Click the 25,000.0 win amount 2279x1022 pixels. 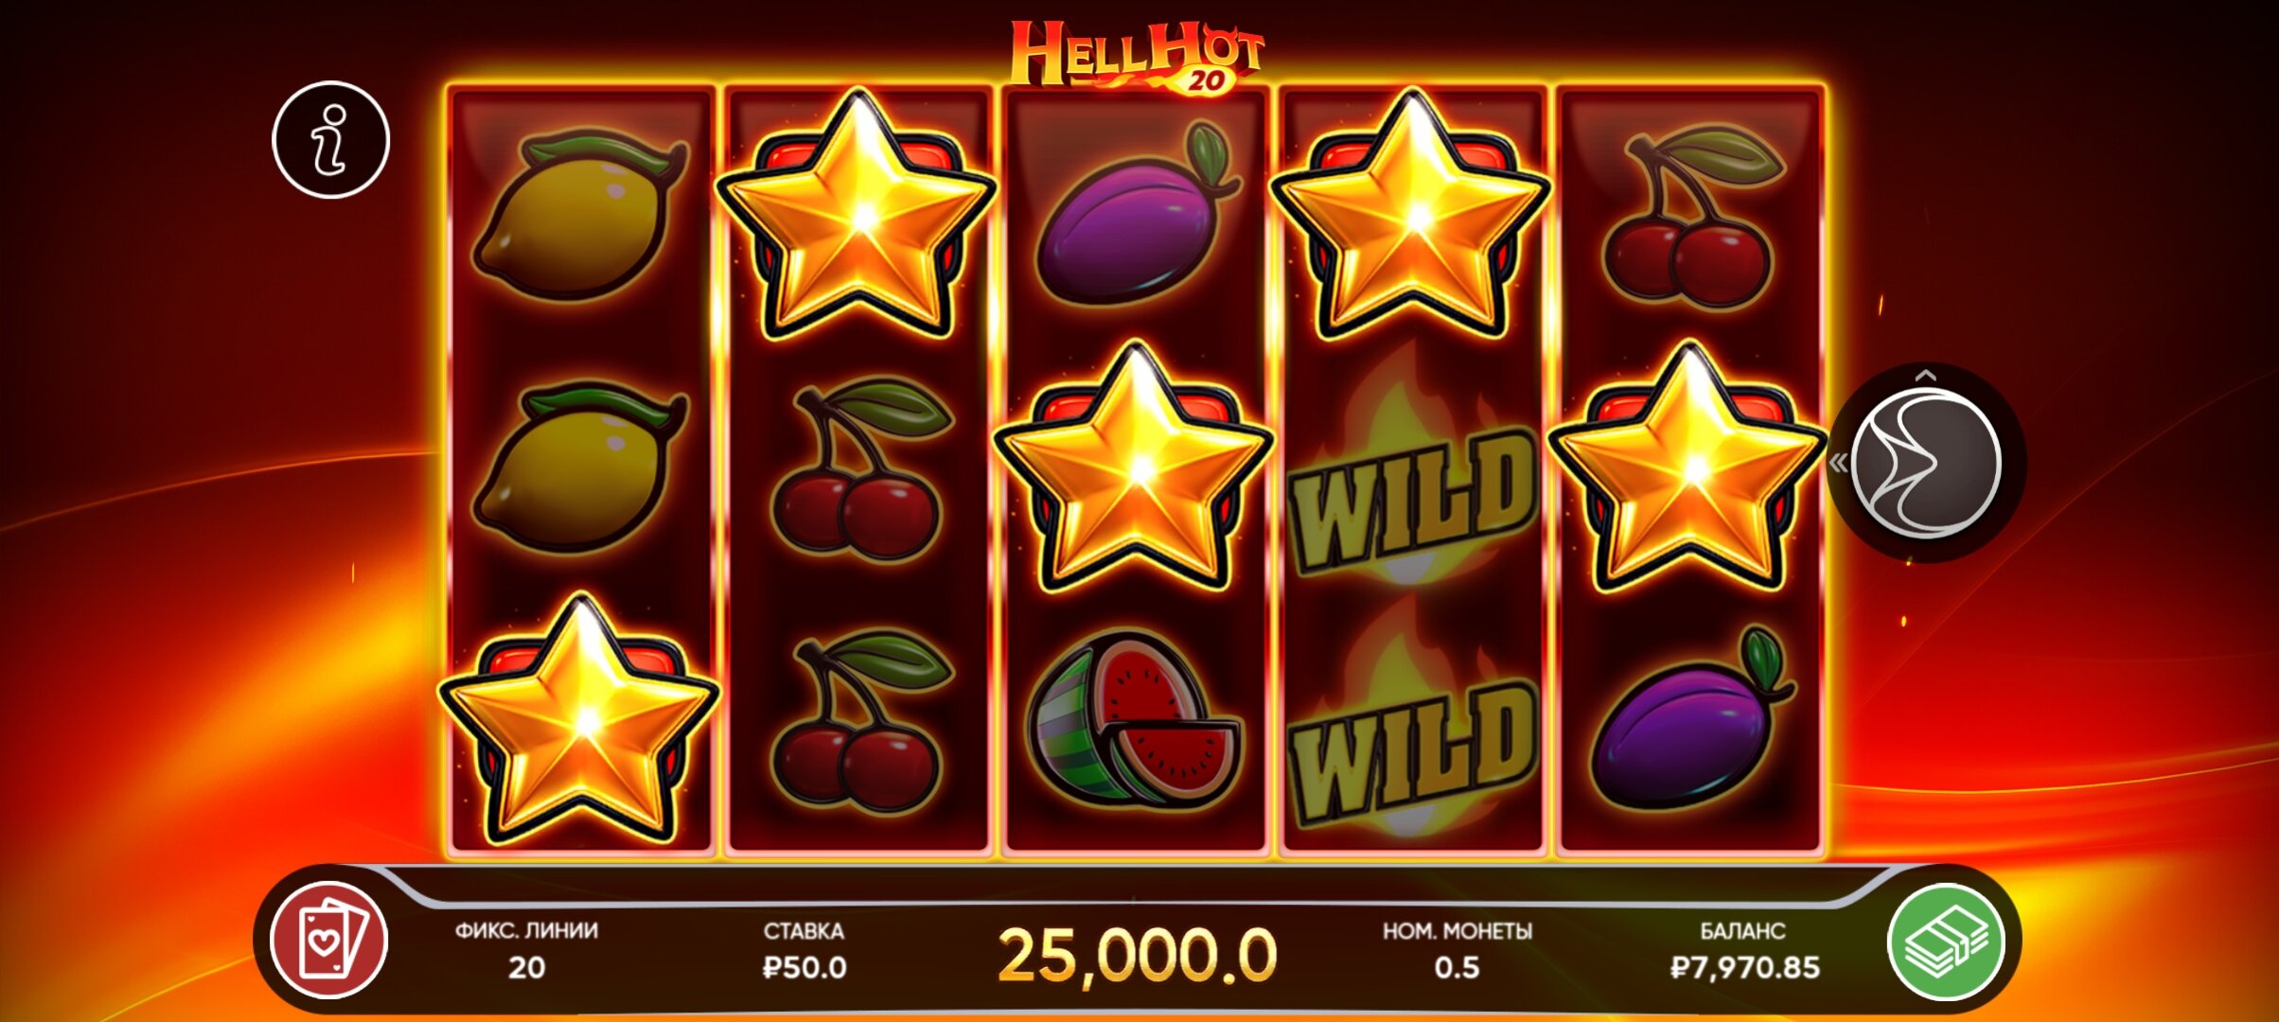1138,956
